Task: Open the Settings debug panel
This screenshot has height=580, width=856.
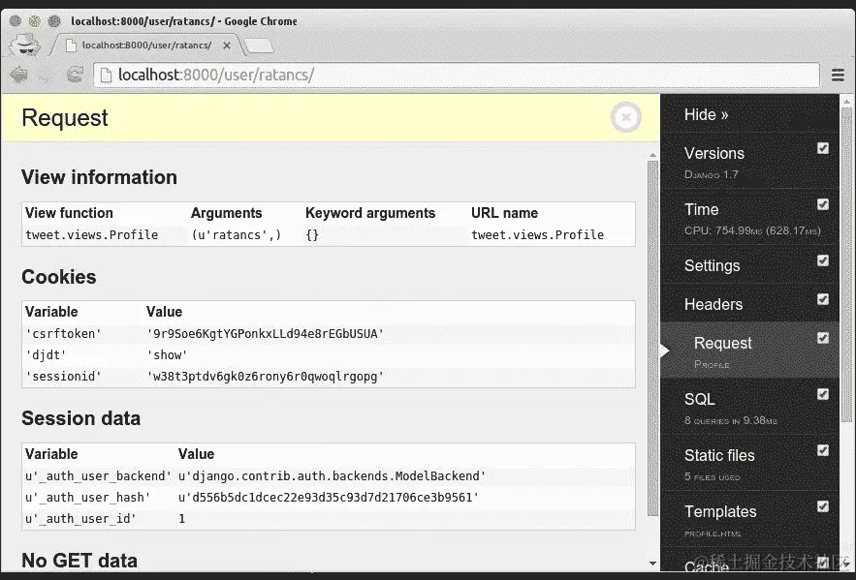Action: coord(712,265)
